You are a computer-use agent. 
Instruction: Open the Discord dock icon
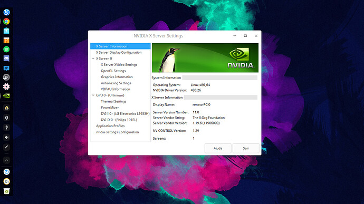(6, 59)
